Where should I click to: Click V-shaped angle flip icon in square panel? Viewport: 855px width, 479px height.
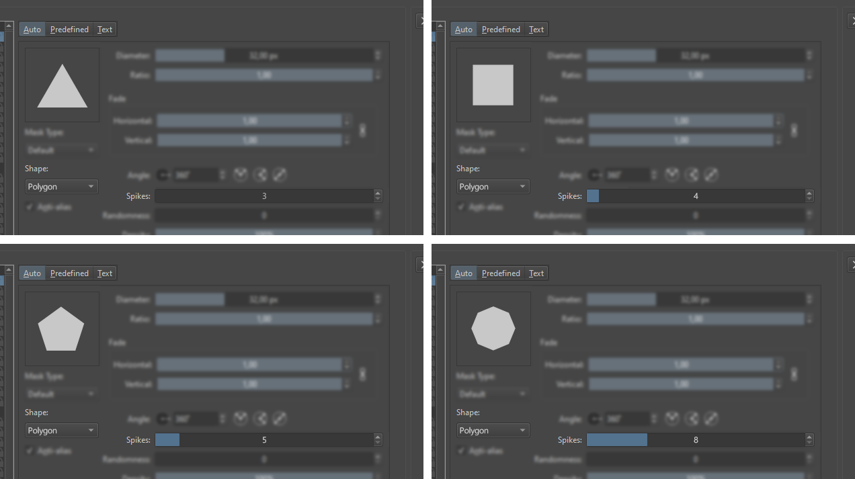672,175
